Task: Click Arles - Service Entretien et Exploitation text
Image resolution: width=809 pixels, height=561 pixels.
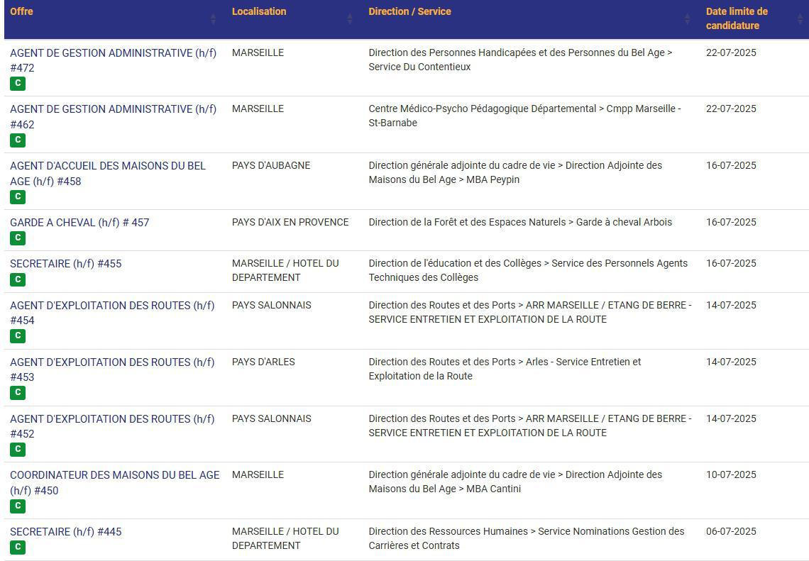Action: click(x=505, y=370)
